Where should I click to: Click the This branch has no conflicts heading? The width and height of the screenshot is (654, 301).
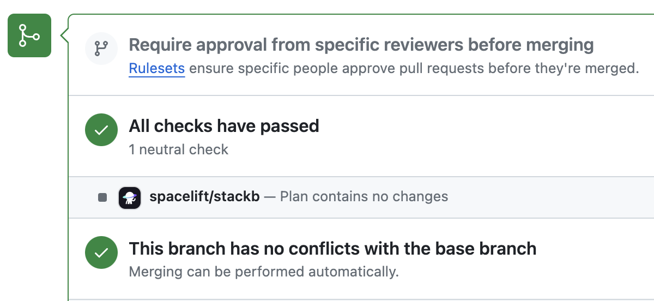coord(332,249)
